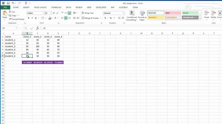Click the Borders icon
The image size is (222, 124).
click(43, 18)
